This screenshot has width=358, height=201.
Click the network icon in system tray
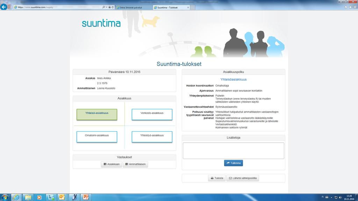click(x=336, y=198)
